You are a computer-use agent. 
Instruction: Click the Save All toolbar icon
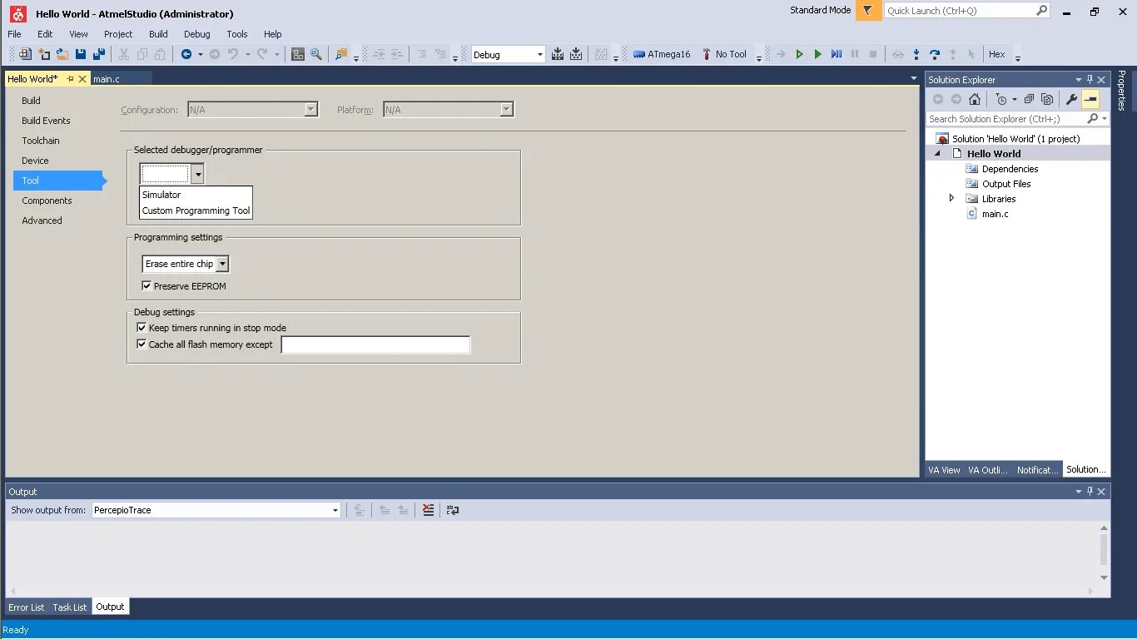99,54
